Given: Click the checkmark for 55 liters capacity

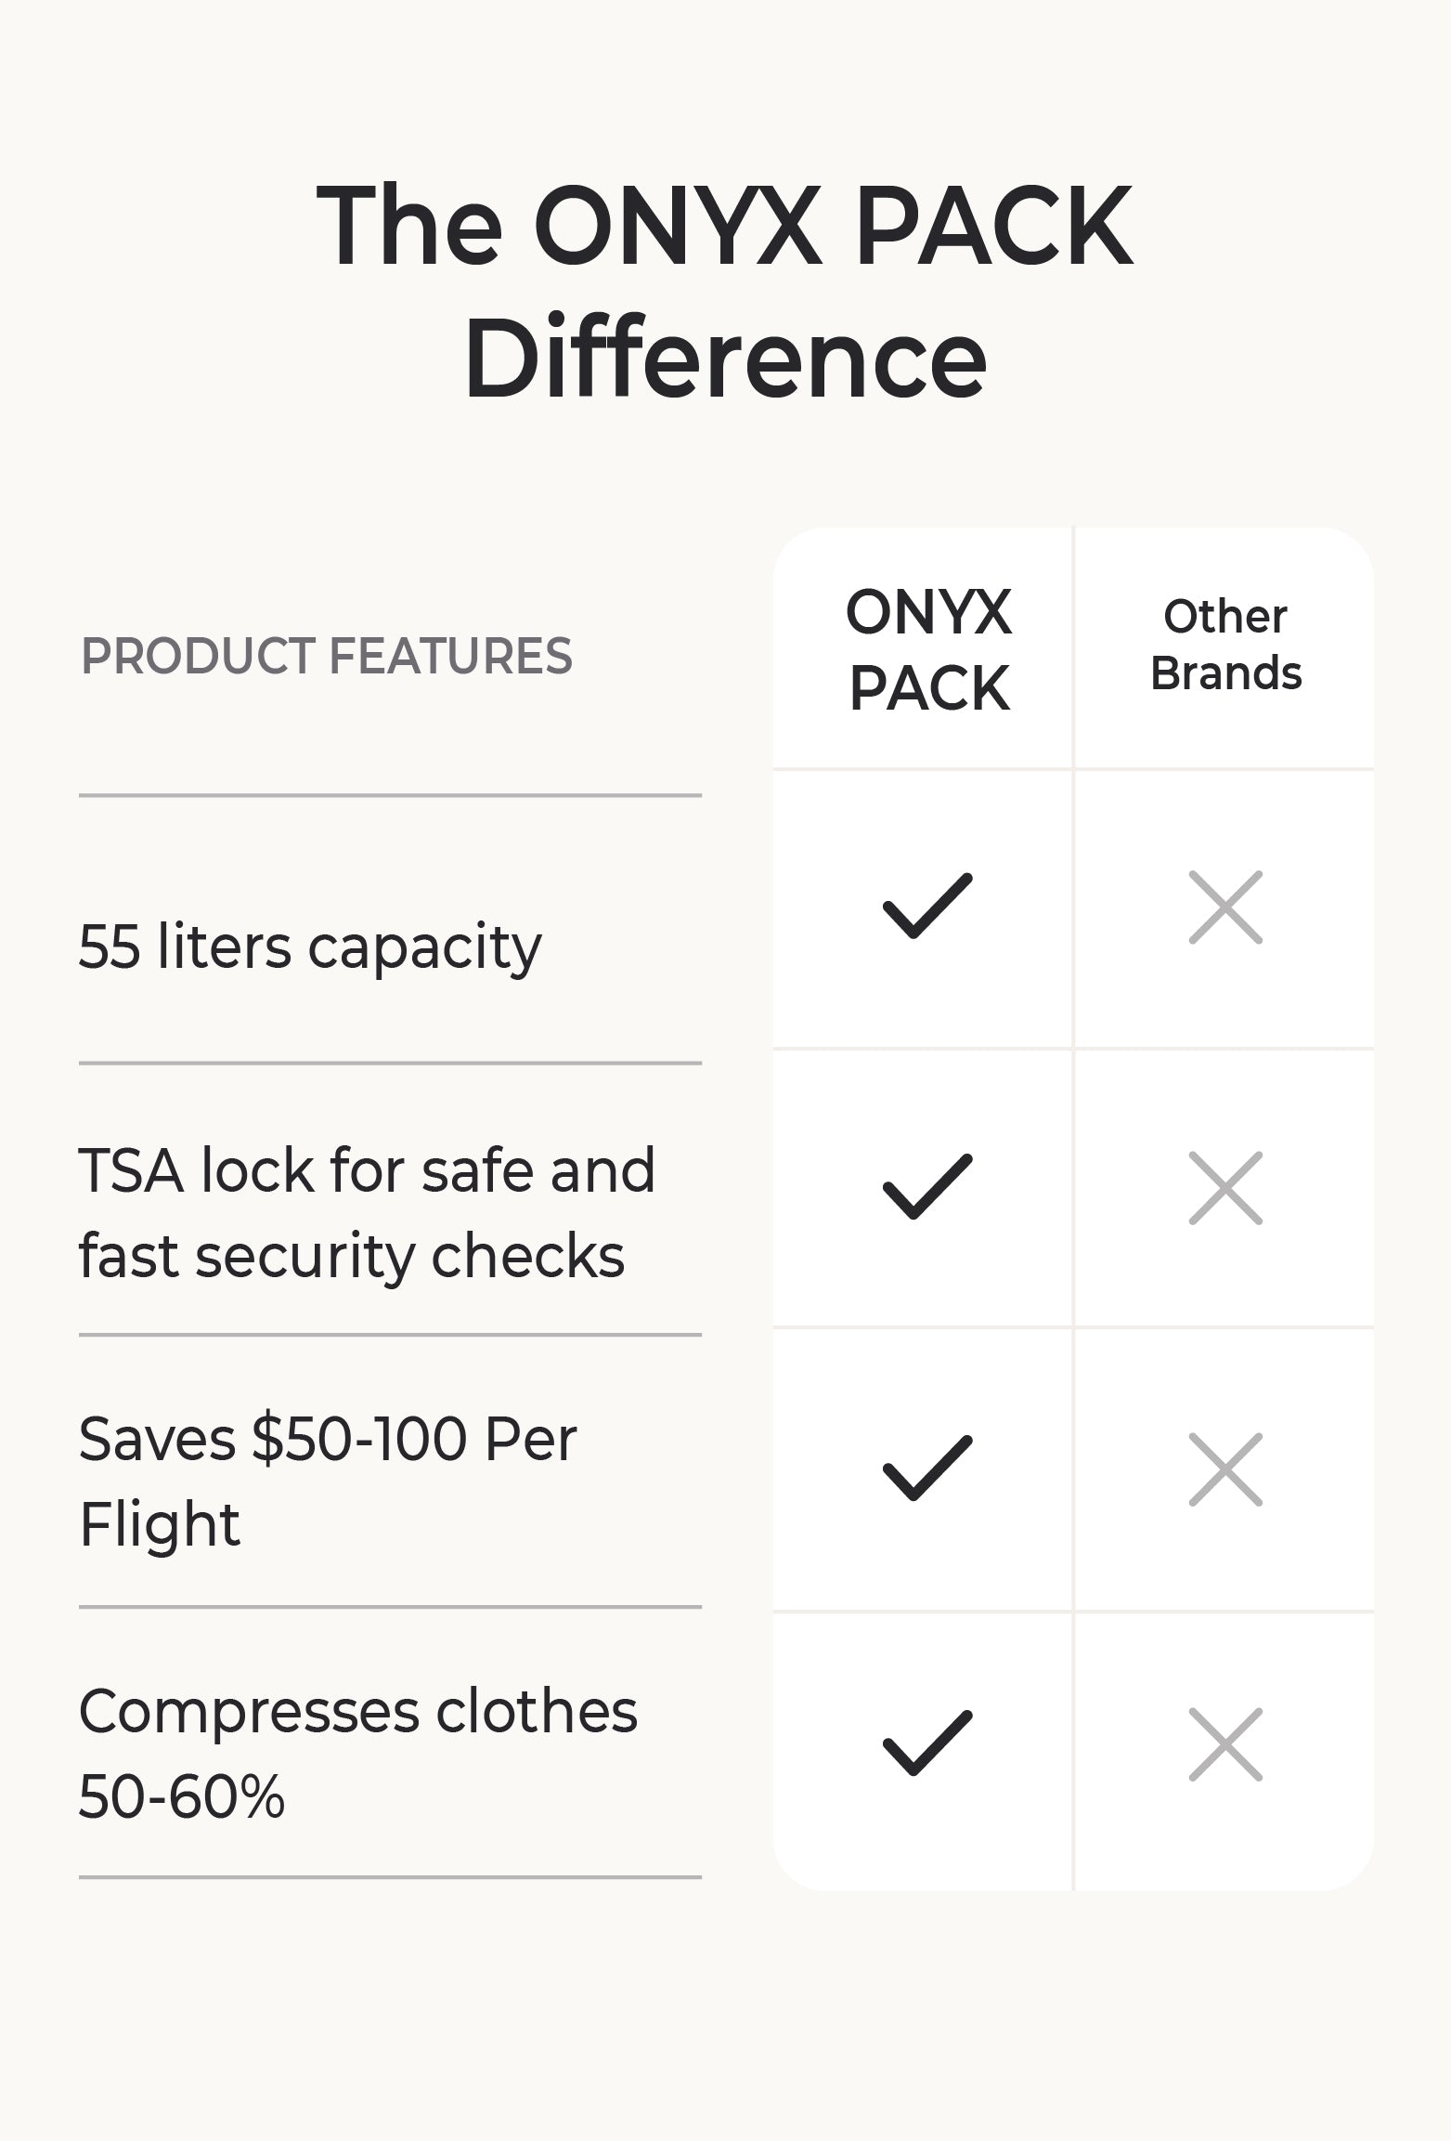Looking at the screenshot, I should [926, 907].
